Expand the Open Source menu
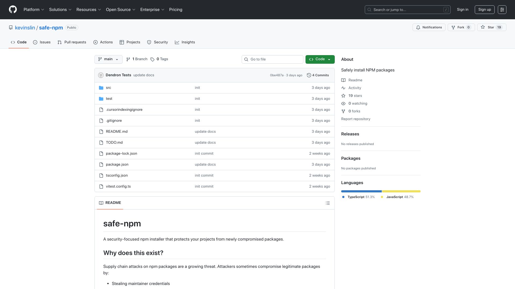 click(x=121, y=10)
